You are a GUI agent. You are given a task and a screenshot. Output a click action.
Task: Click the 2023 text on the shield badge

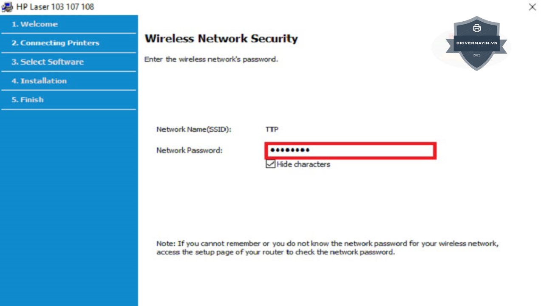[x=476, y=55]
